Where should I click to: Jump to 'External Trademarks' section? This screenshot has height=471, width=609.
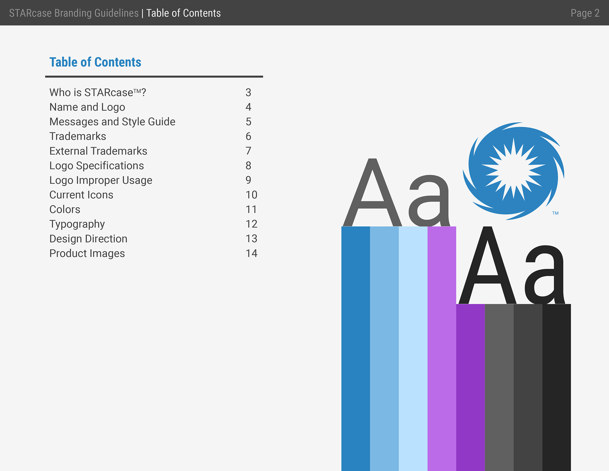tap(98, 151)
